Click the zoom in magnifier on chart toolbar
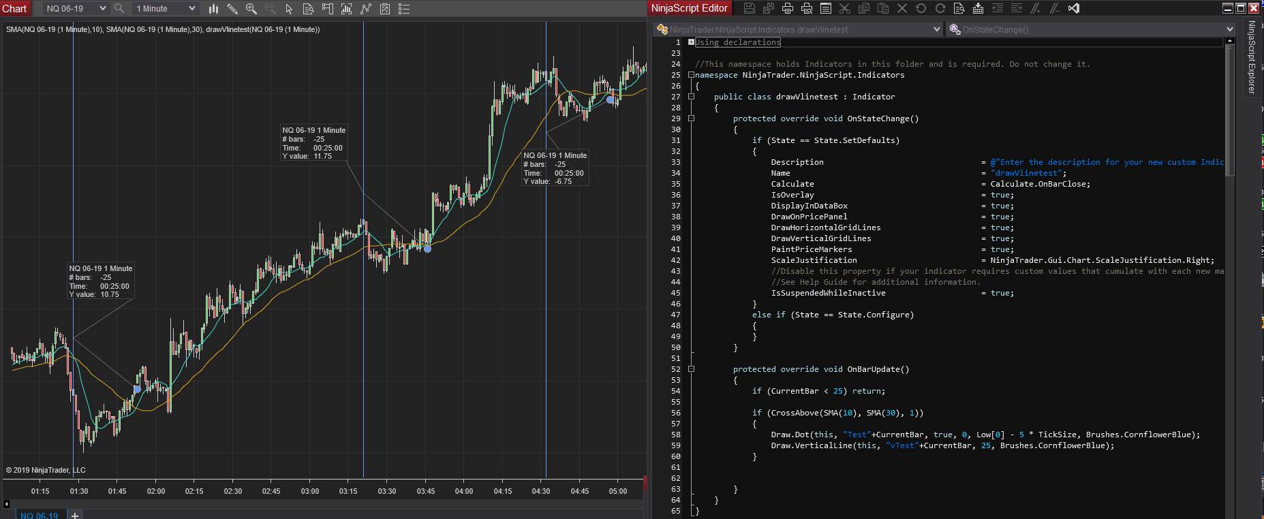 [251, 9]
